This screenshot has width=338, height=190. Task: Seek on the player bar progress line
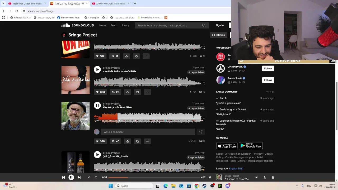154,177
